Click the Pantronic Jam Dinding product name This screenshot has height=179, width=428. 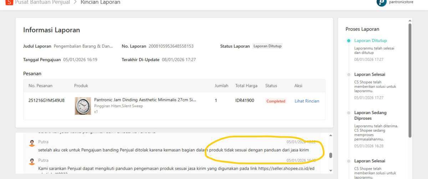tap(145, 100)
